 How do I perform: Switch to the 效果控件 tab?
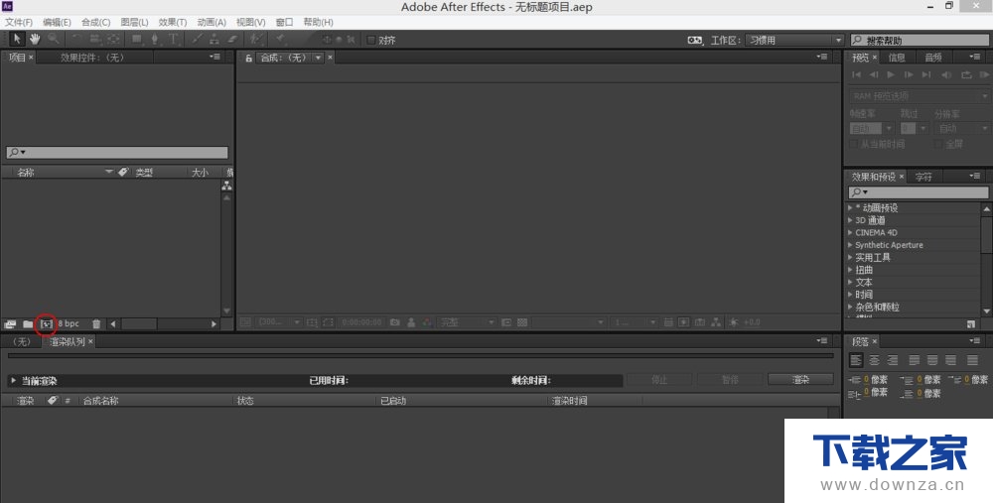click(92, 58)
